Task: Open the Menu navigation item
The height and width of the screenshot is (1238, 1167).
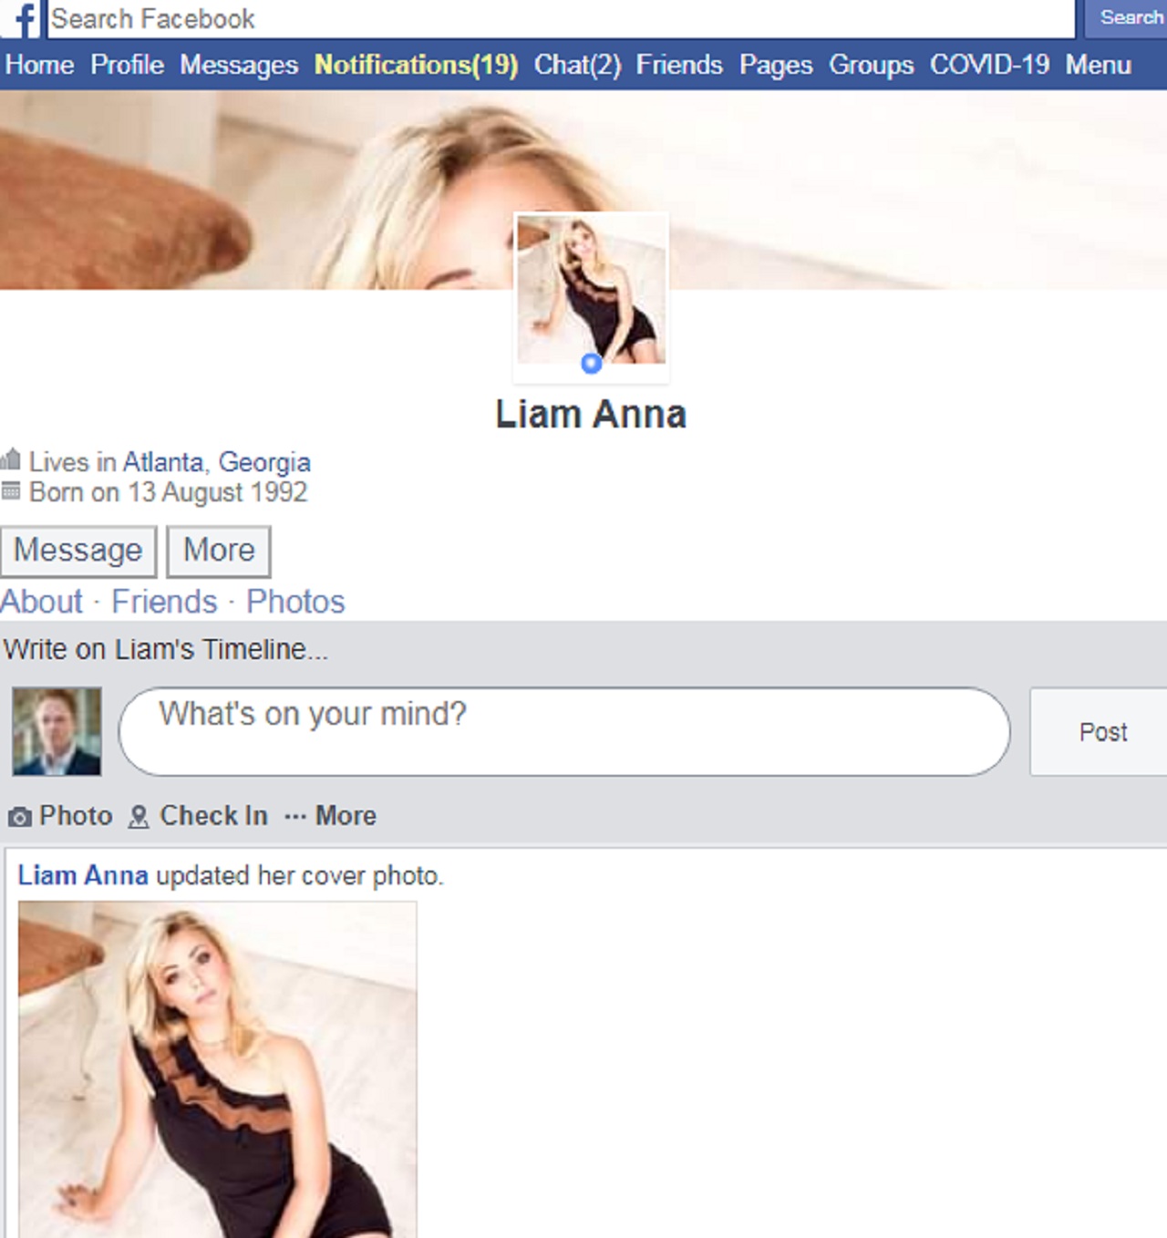Action: tap(1099, 65)
